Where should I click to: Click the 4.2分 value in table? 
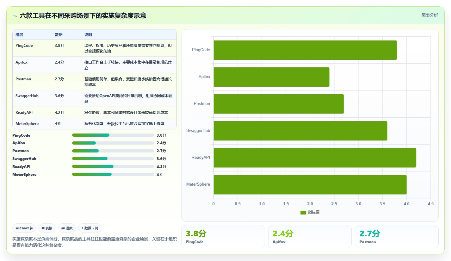tap(59, 113)
